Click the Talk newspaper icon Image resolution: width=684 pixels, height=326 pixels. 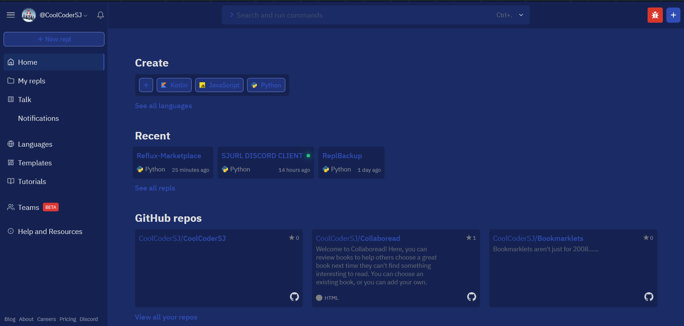11,99
